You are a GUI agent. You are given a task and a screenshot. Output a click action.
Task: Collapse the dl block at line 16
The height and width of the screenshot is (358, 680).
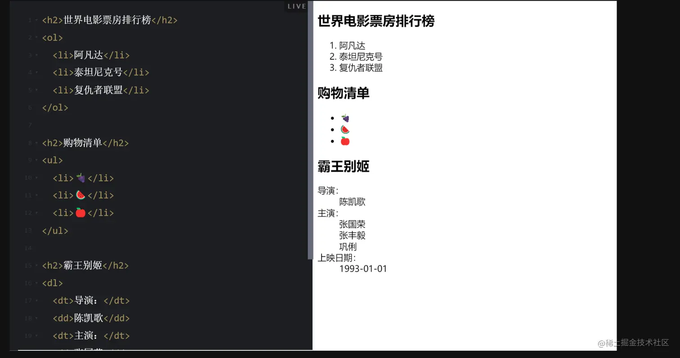(x=36, y=283)
